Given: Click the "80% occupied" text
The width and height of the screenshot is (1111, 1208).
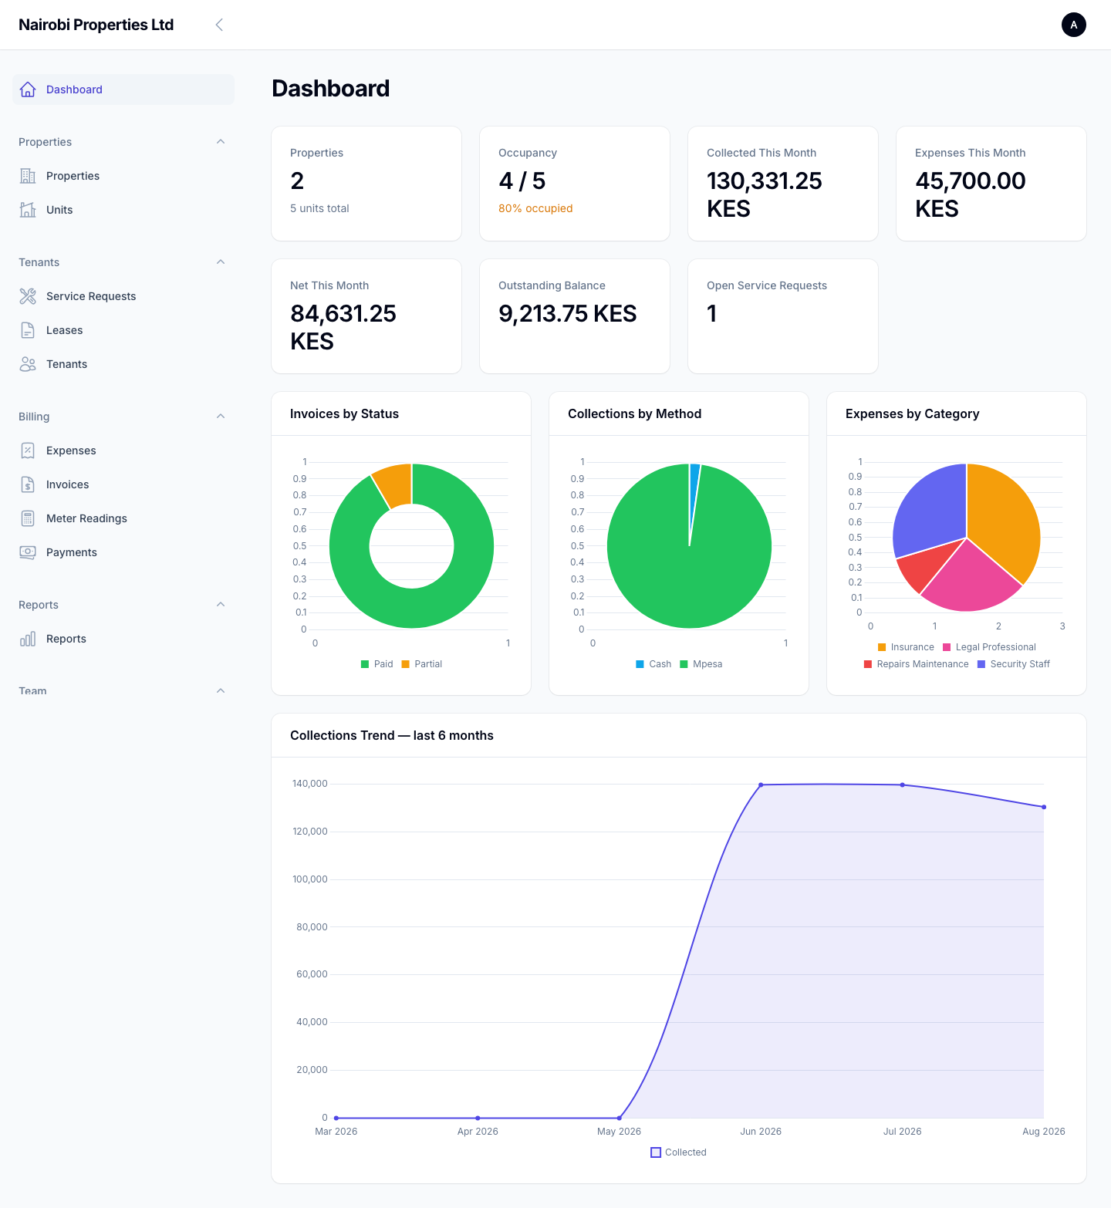Looking at the screenshot, I should click(535, 208).
